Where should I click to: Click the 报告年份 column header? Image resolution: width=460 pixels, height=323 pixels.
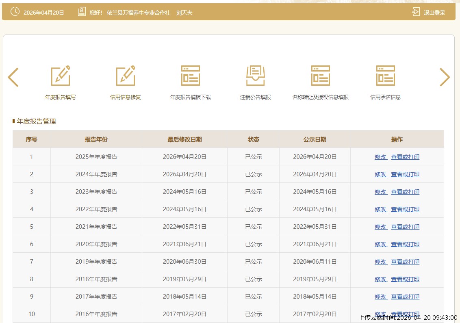(96, 139)
